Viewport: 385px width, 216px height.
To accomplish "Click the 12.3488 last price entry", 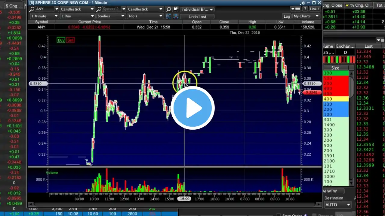I will point(366,67).
